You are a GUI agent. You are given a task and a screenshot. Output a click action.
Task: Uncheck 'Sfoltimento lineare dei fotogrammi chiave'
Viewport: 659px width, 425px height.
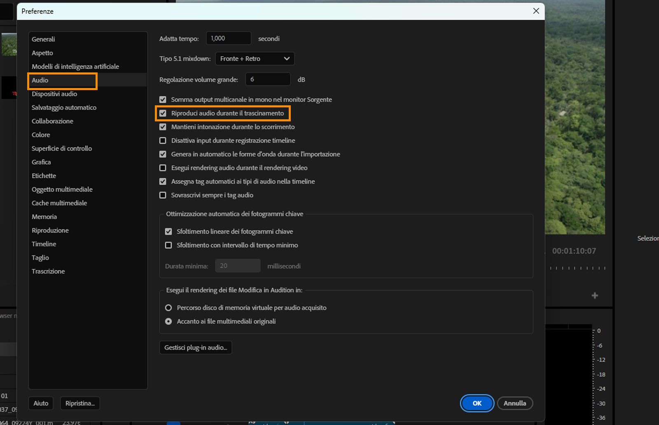coord(168,231)
